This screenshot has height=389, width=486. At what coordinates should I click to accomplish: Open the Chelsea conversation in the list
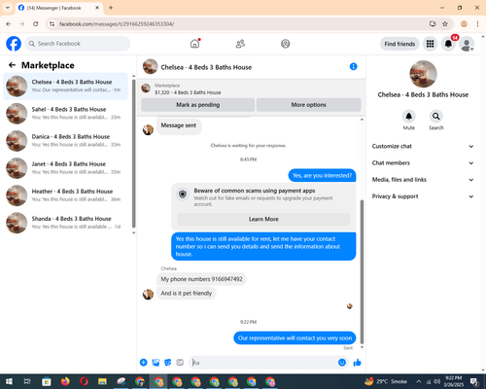65,86
